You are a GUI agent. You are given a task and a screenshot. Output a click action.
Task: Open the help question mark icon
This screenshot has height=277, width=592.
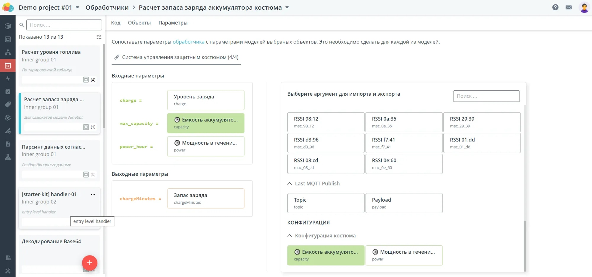click(555, 7)
